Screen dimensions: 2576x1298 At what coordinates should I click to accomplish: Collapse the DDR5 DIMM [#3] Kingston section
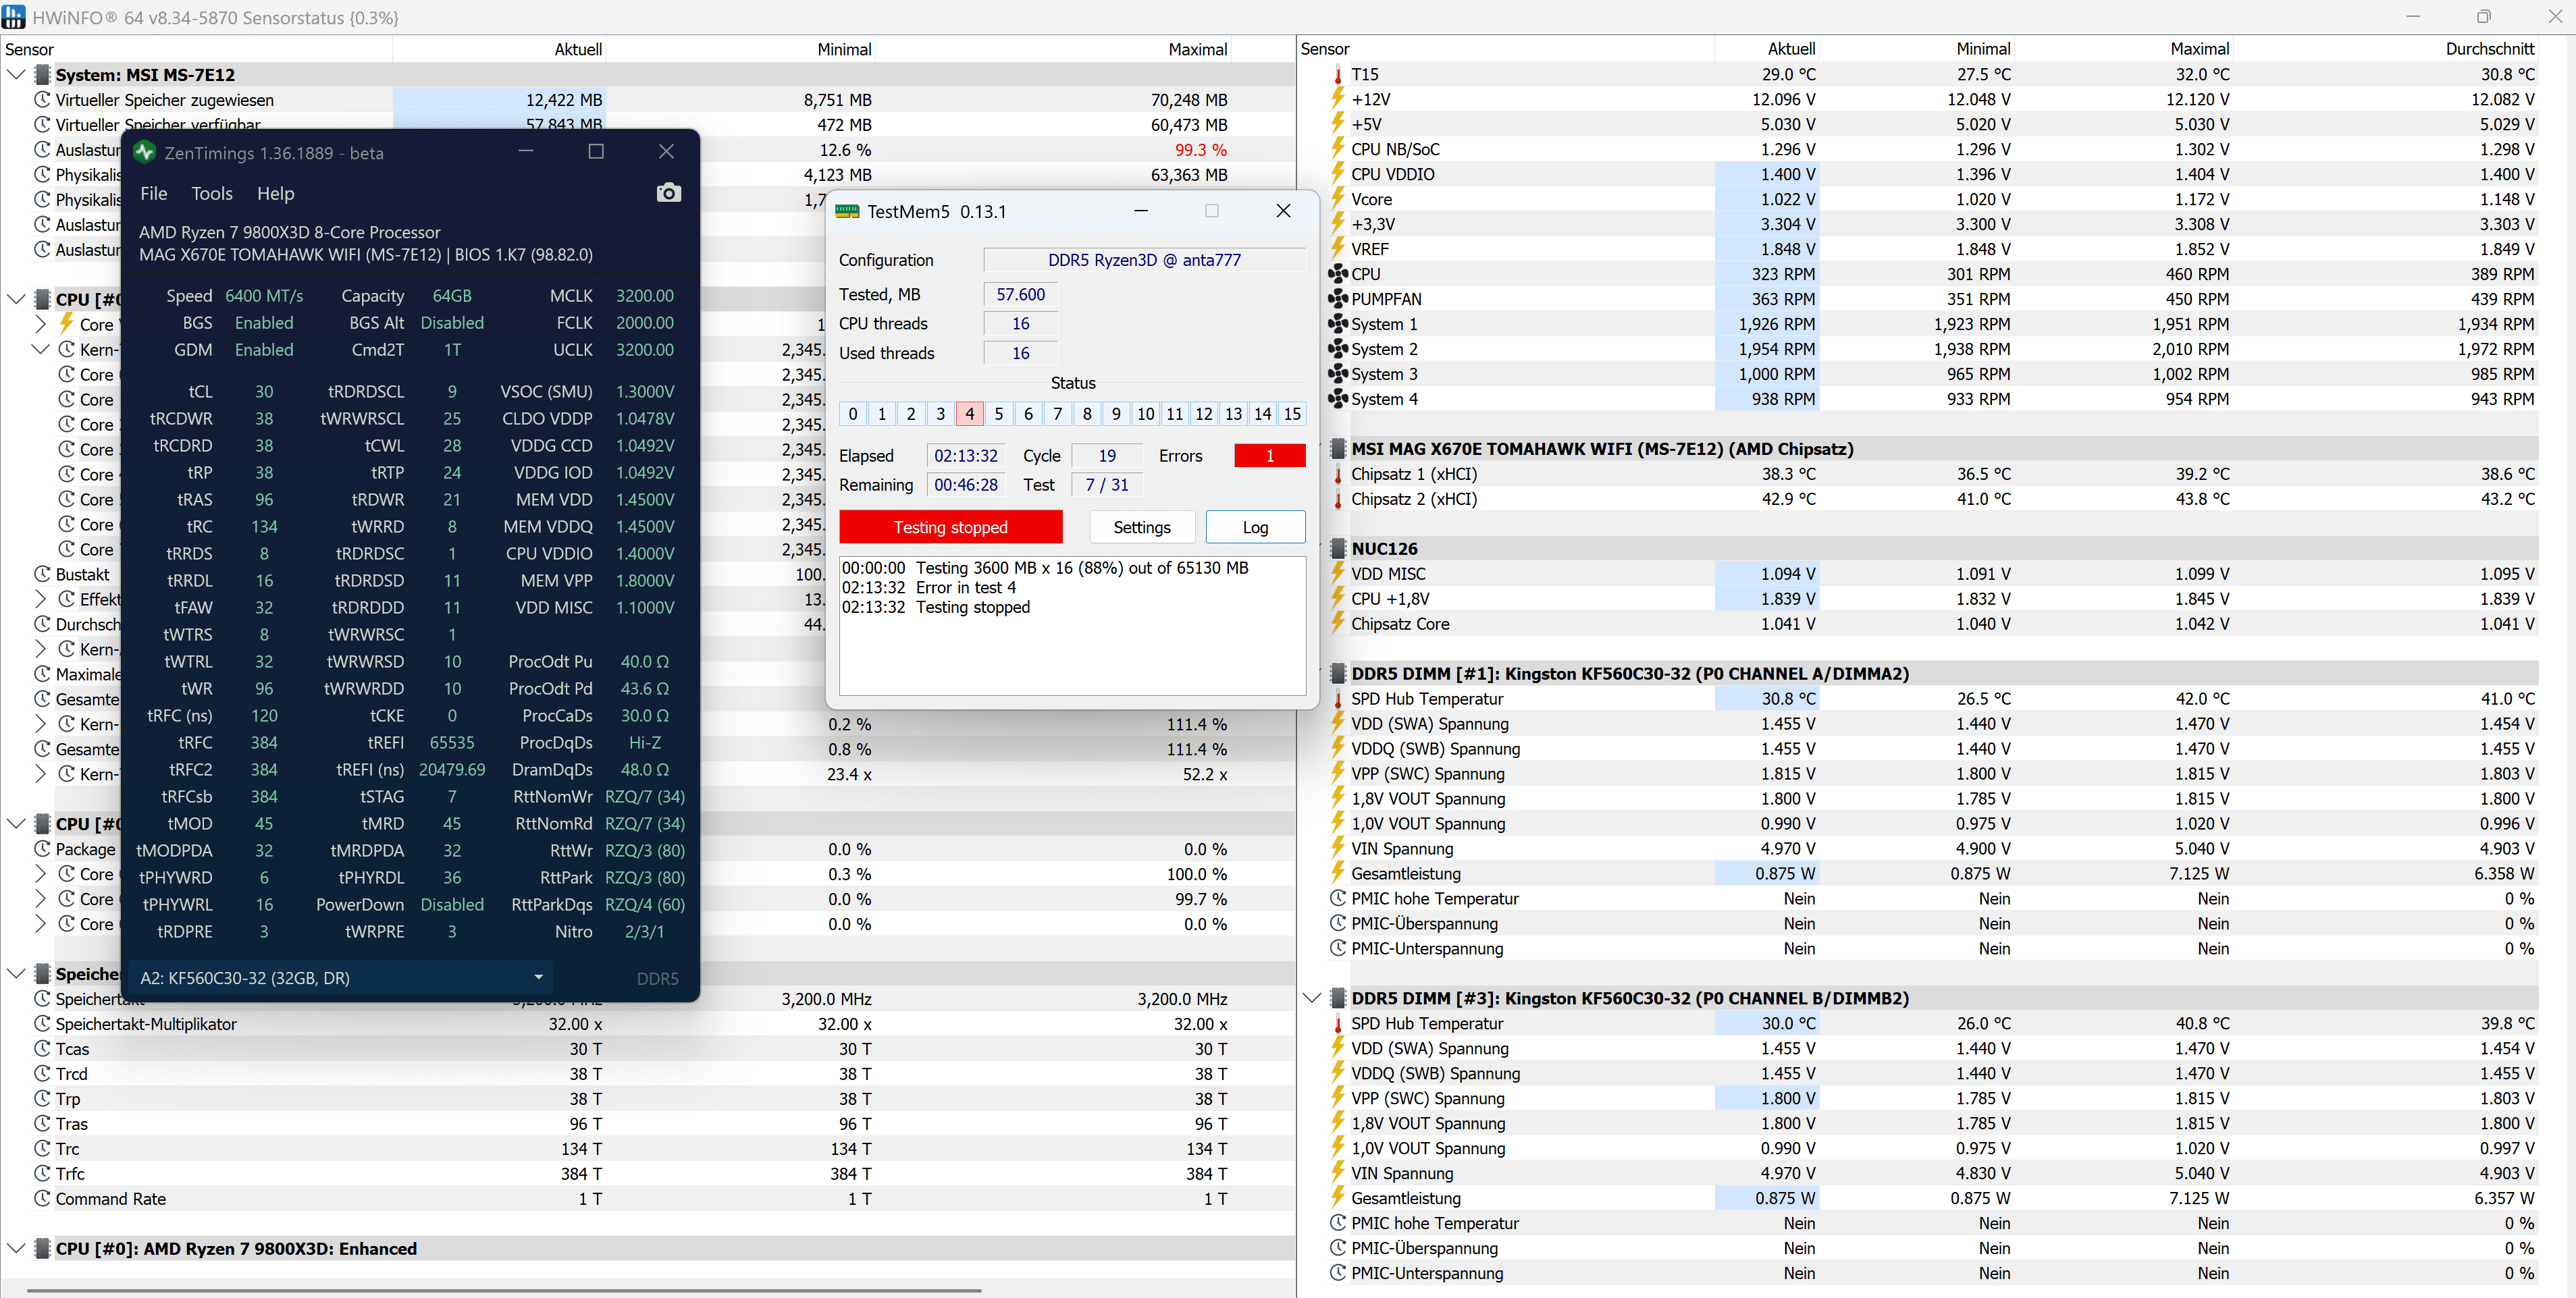(x=1312, y=998)
